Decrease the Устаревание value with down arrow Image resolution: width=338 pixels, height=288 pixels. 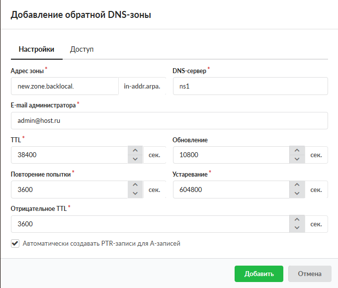(297, 193)
